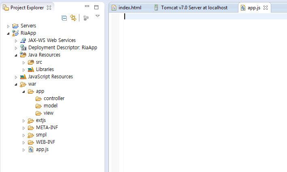This screenshot has width=287, height=172.
Task: Collapse the Java Resources node
Action: tap(16, 55)
